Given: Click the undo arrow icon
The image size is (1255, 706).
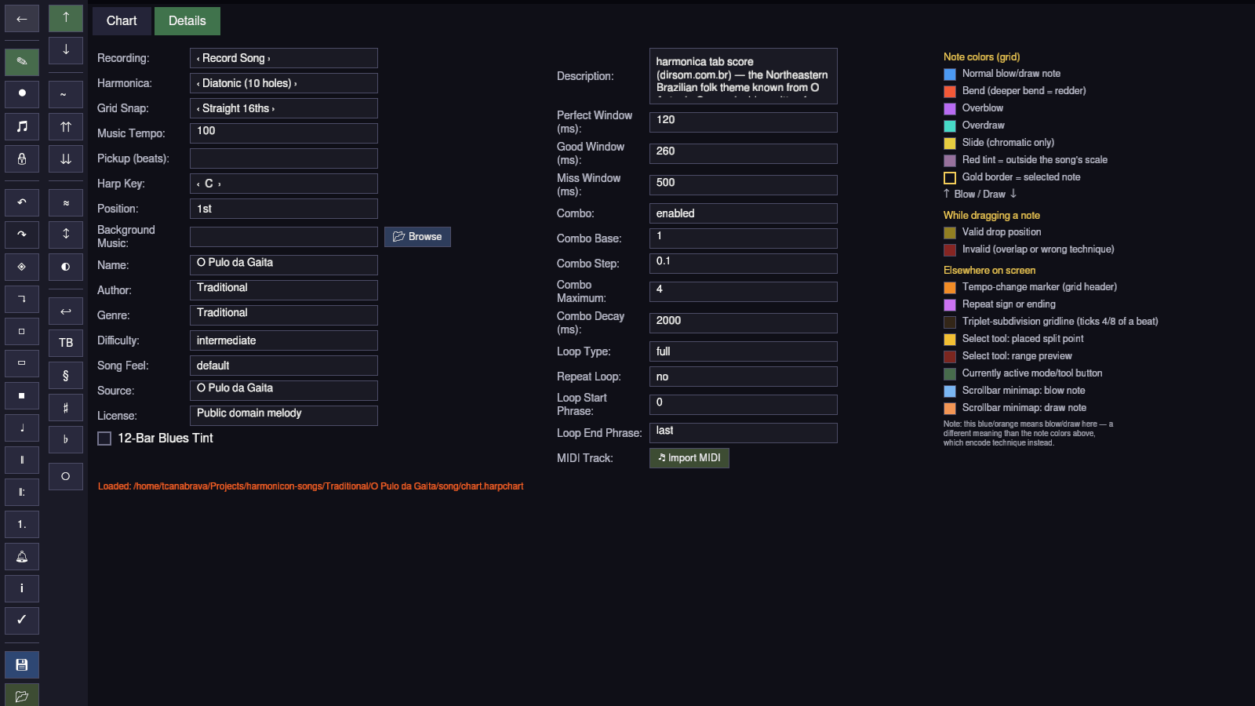Looking at the screenshot, I should click(x=22, y=202).
